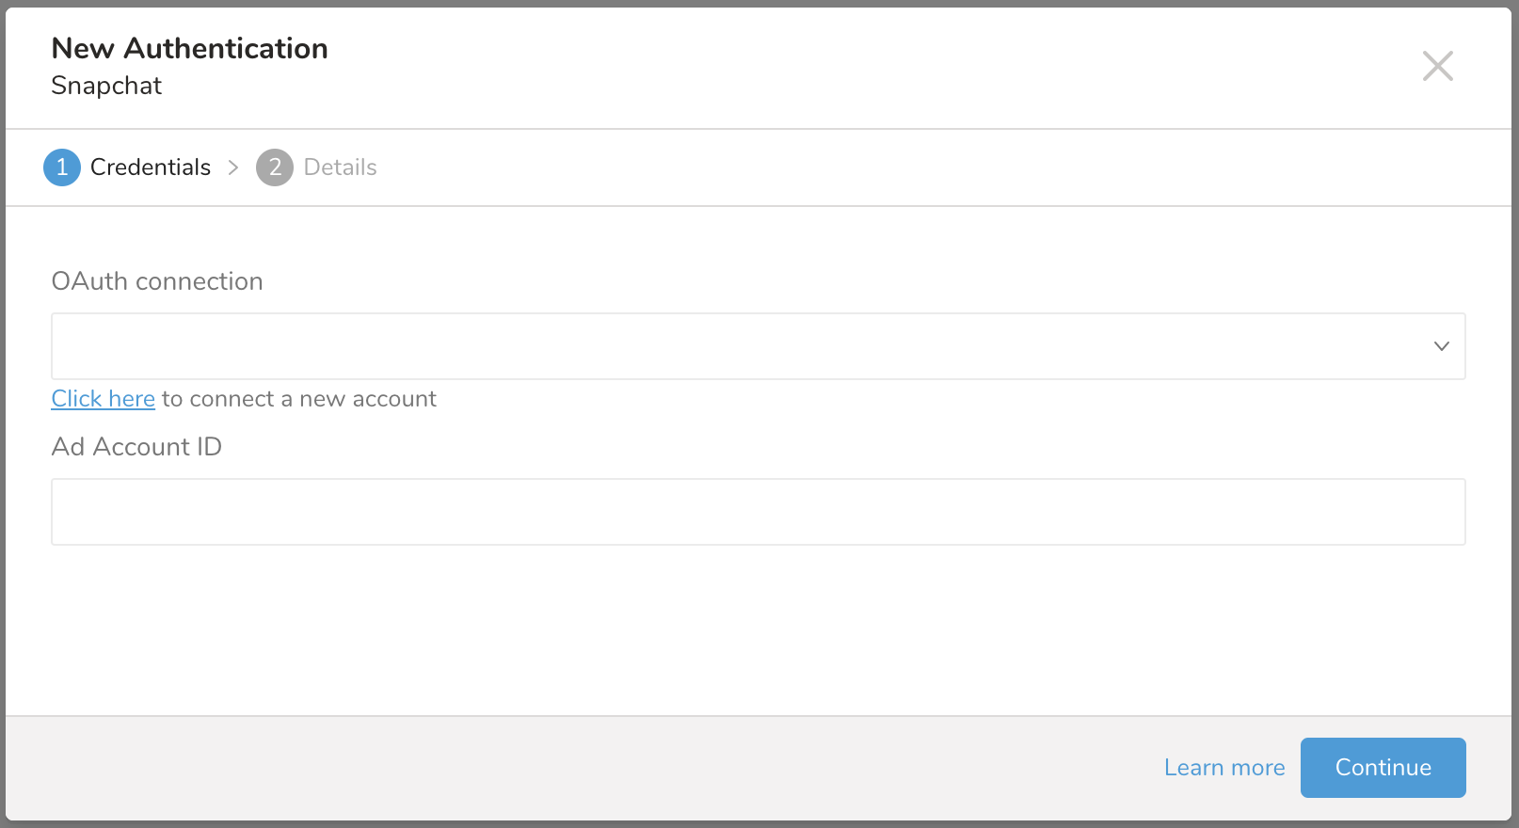Close the New Authentication dialog
1519x828 pixels.
tap(1437, 66)
